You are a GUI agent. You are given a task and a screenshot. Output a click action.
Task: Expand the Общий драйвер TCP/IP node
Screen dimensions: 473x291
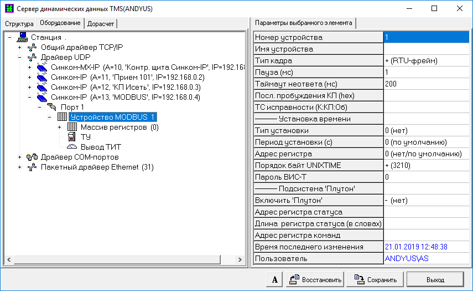[x=20, y=48]
